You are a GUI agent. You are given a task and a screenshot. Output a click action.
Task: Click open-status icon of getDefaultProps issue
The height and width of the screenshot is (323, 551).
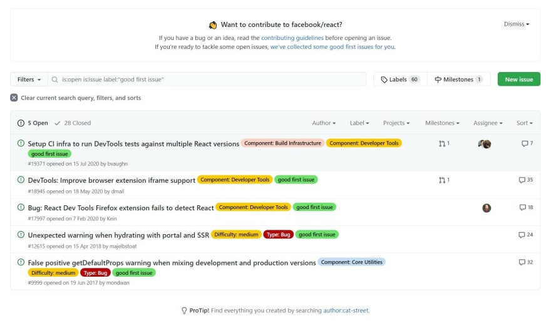(21, 262)
